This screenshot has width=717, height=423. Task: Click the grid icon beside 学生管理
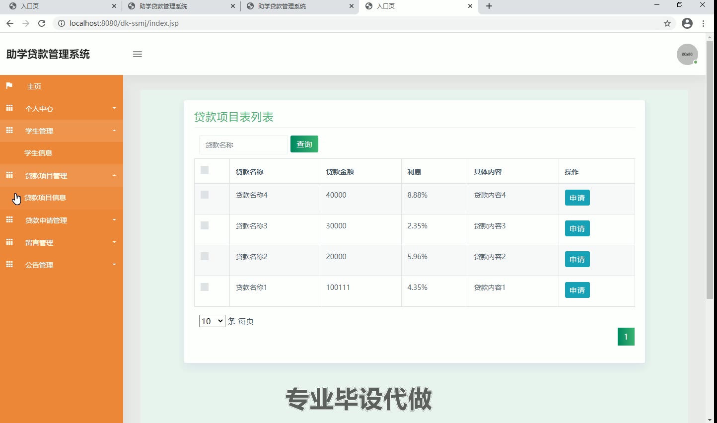click(9, 131)
